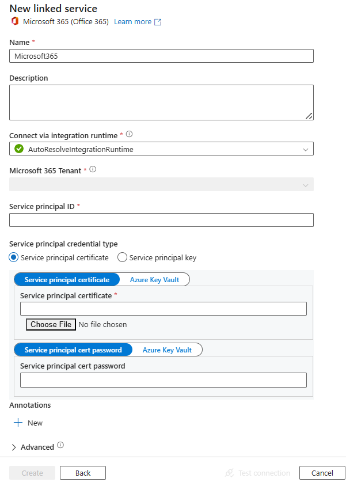
Task: Click the Service principal ID input field
Action: click(x=161, y=219)
